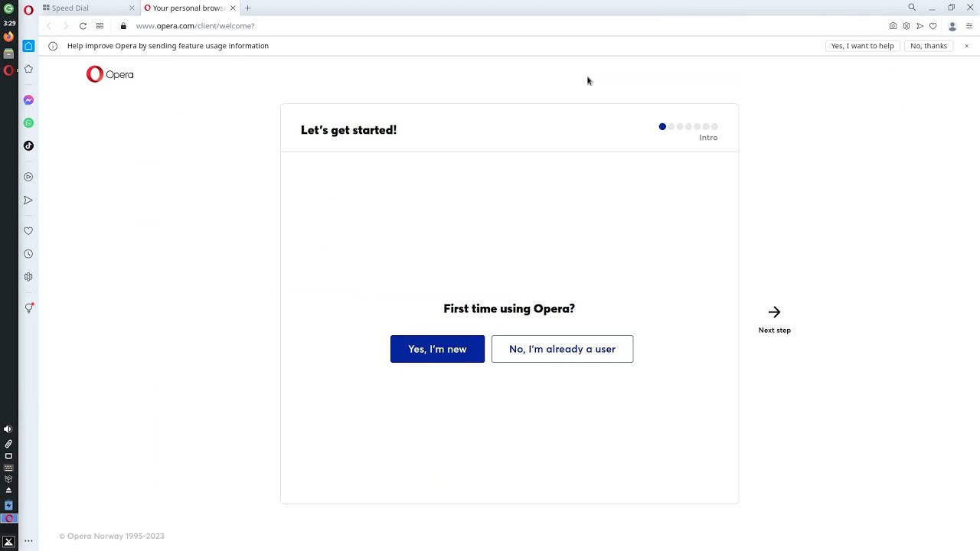Viewport: 980px width, 551px height.
Task: Open Easy Setup sliders icon
Action: tap(969, 26)
